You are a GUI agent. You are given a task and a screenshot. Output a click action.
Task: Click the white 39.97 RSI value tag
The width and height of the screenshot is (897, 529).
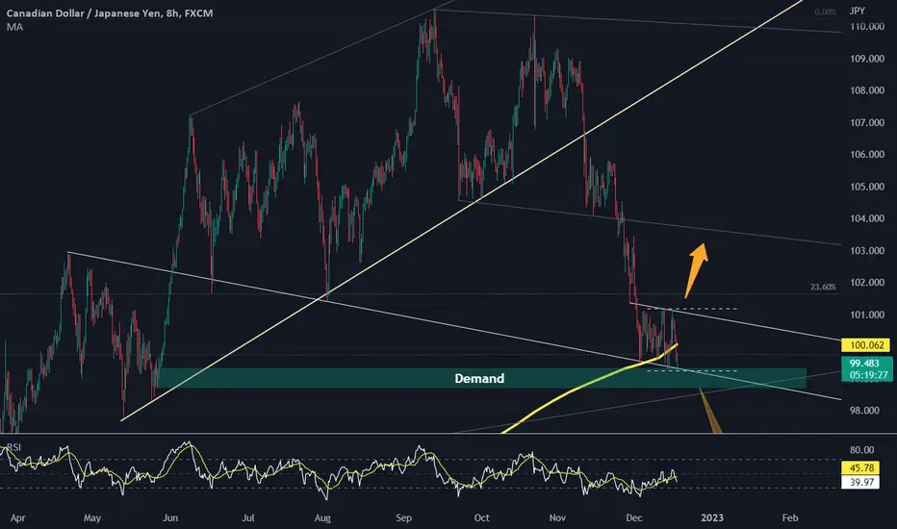[861, 482]
